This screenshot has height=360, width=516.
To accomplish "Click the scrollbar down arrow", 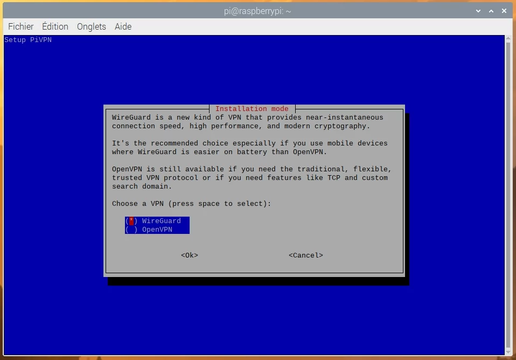I will point(508,352).
